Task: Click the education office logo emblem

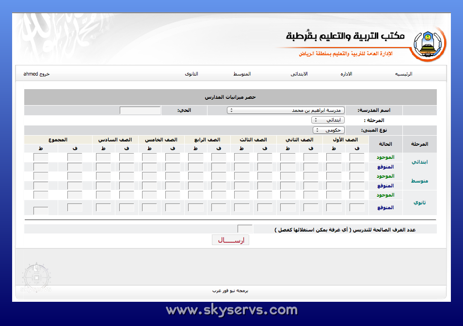Action: pos(429,45)
